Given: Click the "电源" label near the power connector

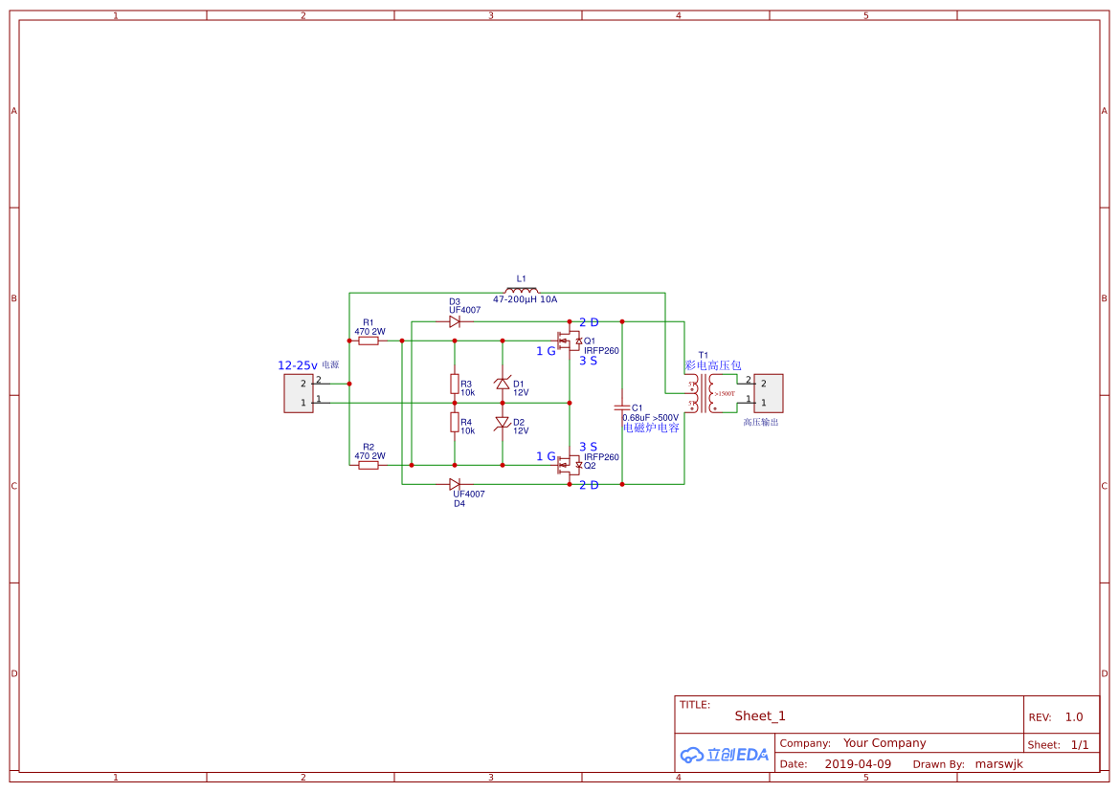Looking at the screenshot, I should 329,365.
